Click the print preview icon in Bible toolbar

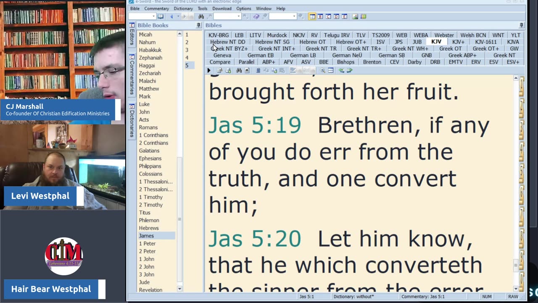coord(219,70)
